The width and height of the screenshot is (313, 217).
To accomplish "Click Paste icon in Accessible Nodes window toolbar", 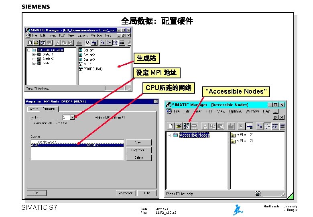I will (x=220, y=126).
